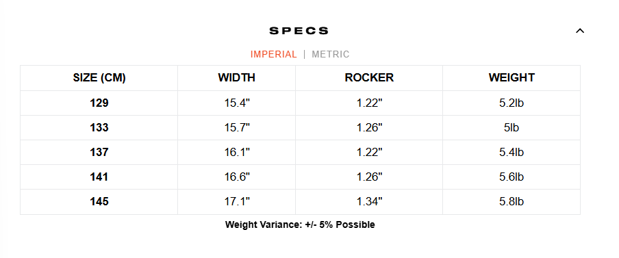Switch units to Metric
Image resolution: width=619 pixels, height=258 pixels.
331,55
